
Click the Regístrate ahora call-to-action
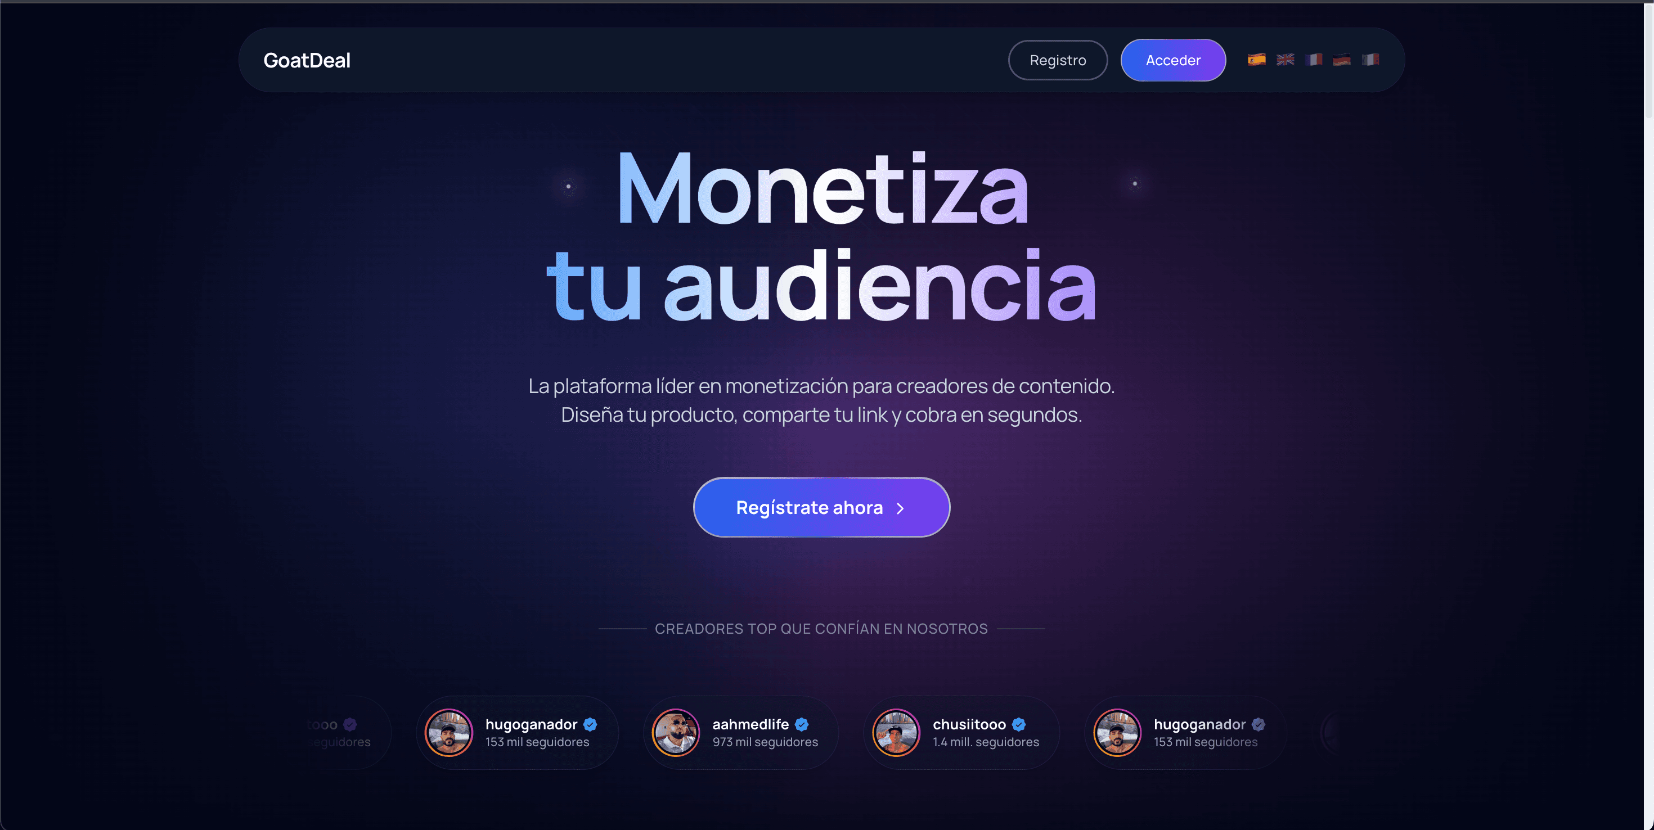(x=821, y=507)
